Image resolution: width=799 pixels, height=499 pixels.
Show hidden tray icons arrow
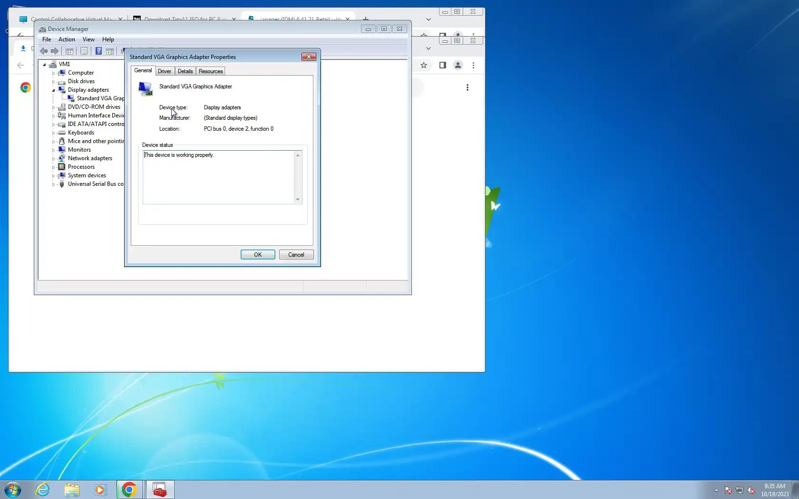click(716, 490)
